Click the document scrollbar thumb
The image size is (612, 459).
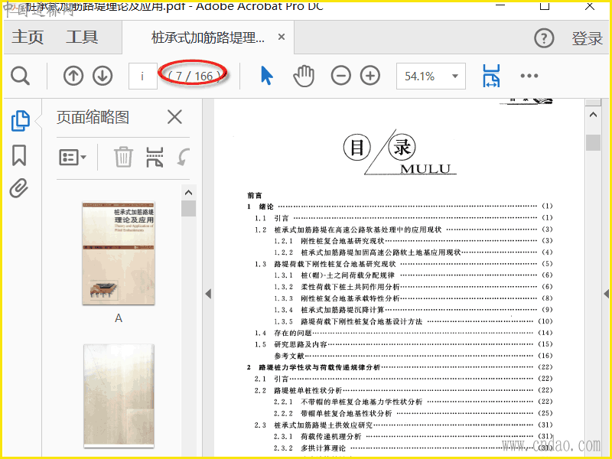coord(593,142)
